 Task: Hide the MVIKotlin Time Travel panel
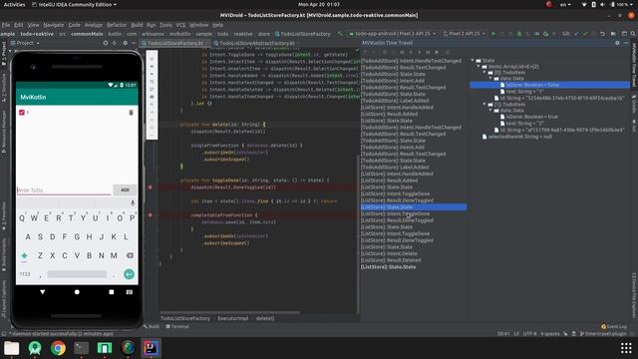[626, 43]
